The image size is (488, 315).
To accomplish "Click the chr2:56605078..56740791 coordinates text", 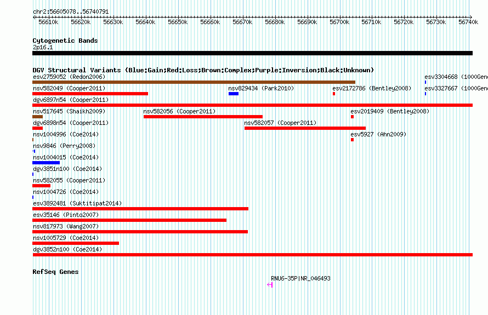I will tap(71, 12).
